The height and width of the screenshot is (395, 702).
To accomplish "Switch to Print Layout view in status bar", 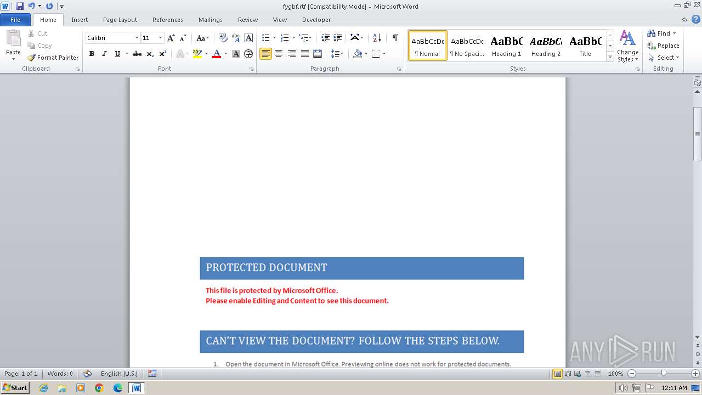I will (557, 374).
